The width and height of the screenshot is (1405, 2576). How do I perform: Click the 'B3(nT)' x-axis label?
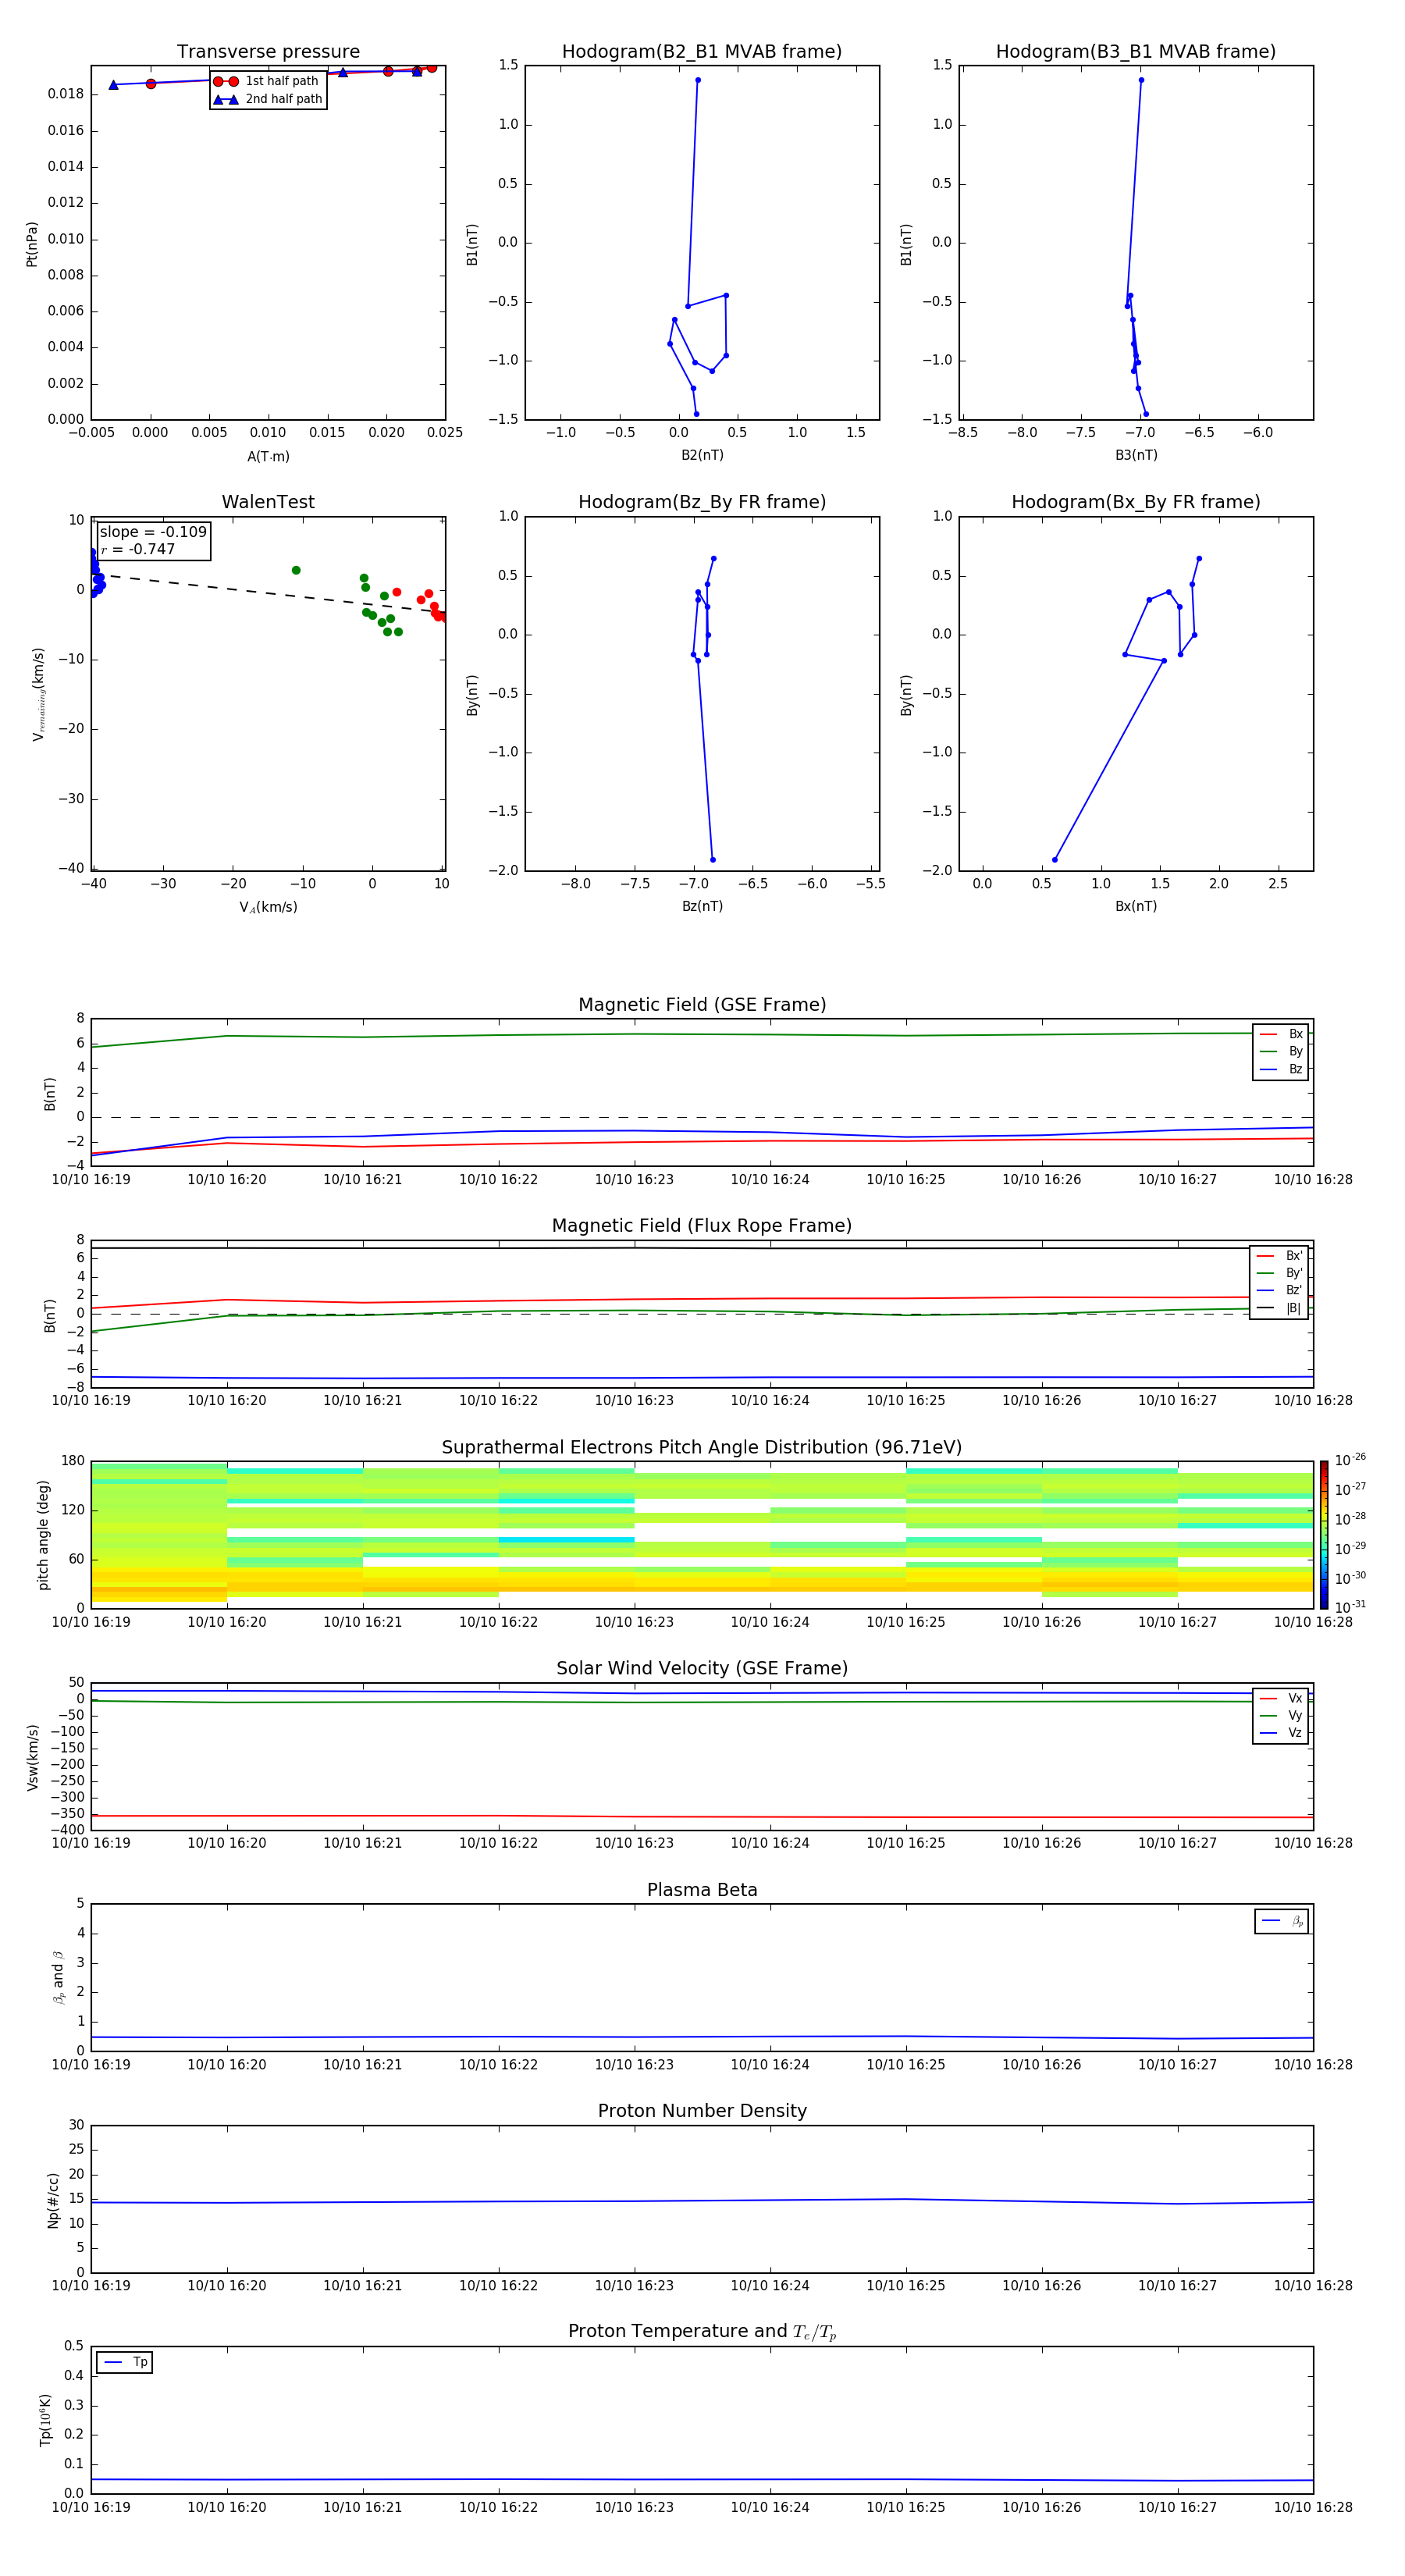click(x=1136, y=455)
